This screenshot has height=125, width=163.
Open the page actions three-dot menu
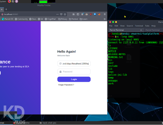57,14
